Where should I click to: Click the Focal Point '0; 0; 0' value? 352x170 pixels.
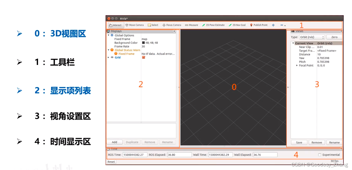(x=321, y=65)
